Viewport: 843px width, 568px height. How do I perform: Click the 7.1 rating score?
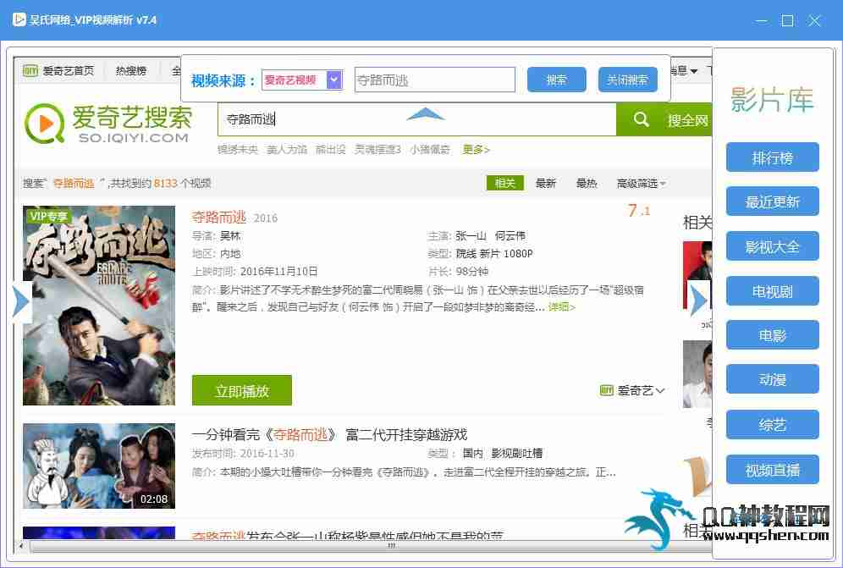click(638, 210)
